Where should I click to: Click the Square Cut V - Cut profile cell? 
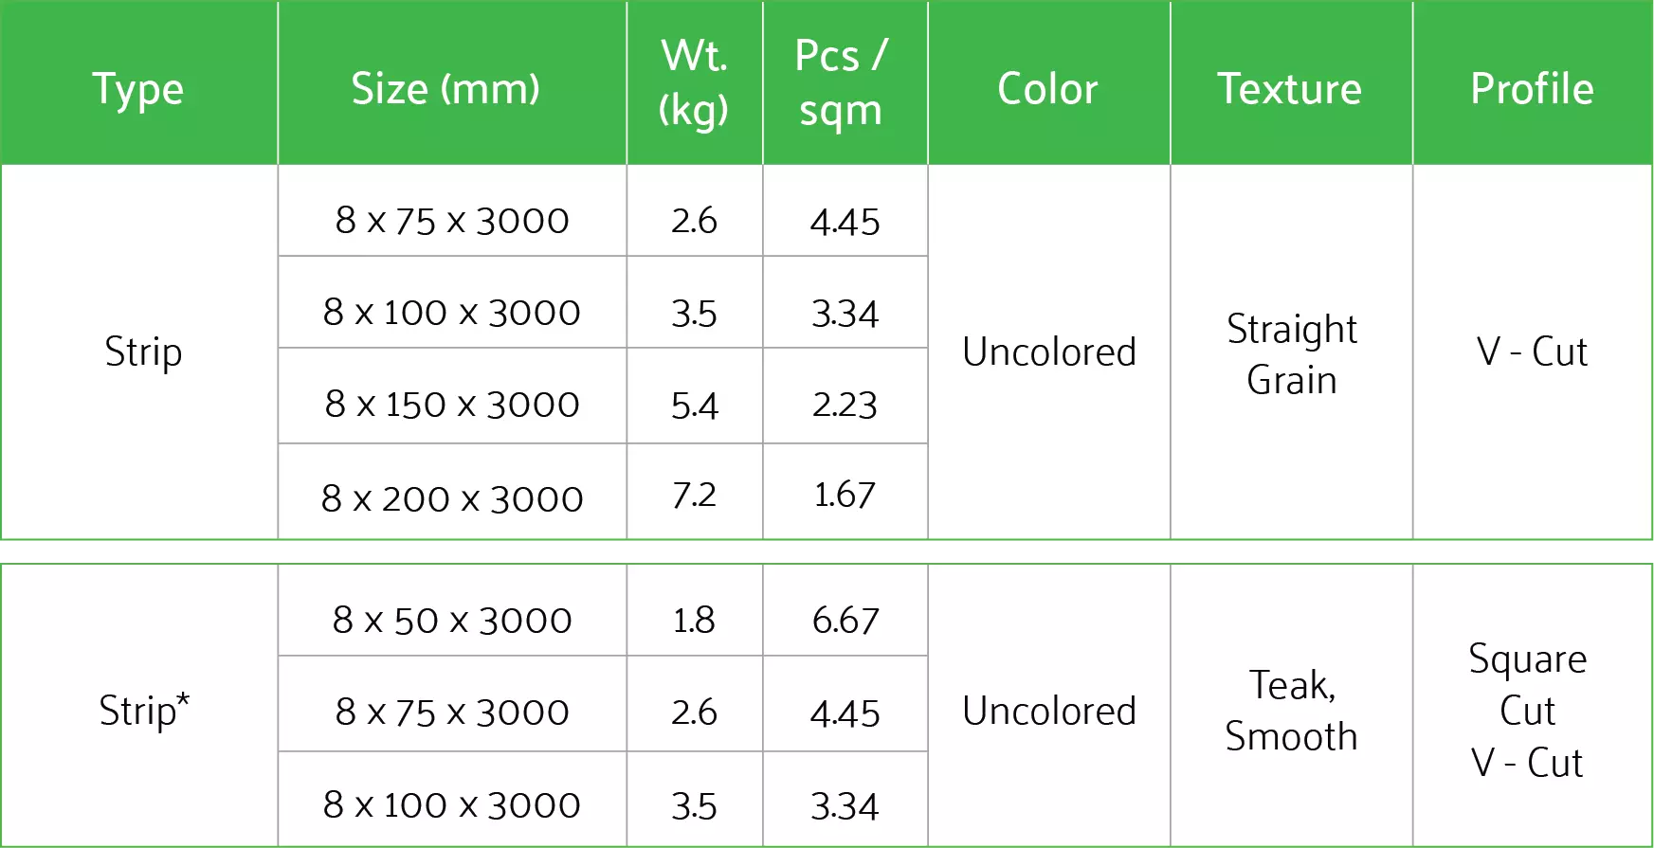click(x=1528, y=711)
